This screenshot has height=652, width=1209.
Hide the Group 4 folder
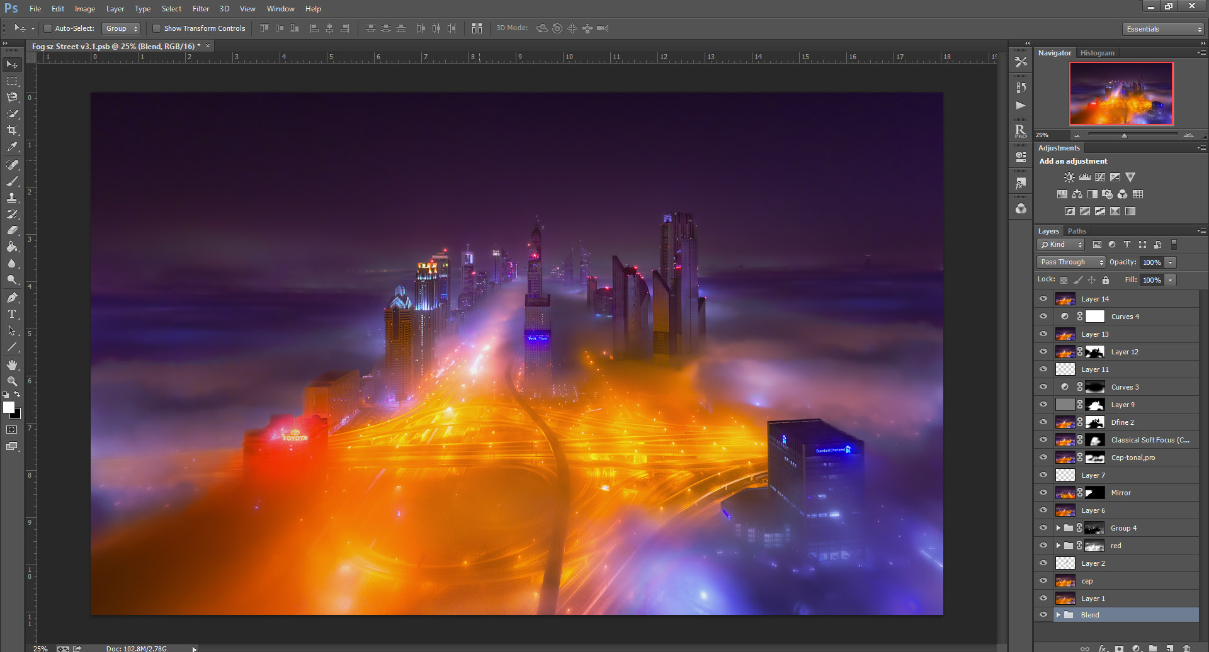point(1043,528)
